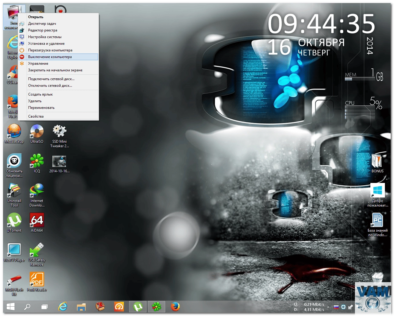Choose Закрепить на начальном экране
Viewport: 394px width, 316px height.
58,70
